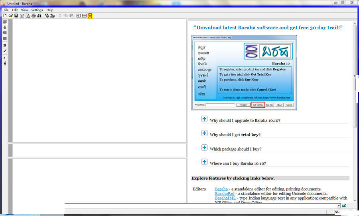Create a new document from the toolbar
This screenshot has height=216, width=359.
click(5, 16)
